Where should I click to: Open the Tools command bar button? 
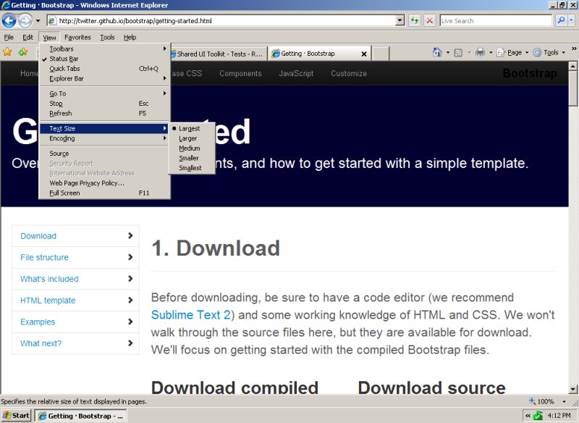pyautogui.click(x=549, y=52)
